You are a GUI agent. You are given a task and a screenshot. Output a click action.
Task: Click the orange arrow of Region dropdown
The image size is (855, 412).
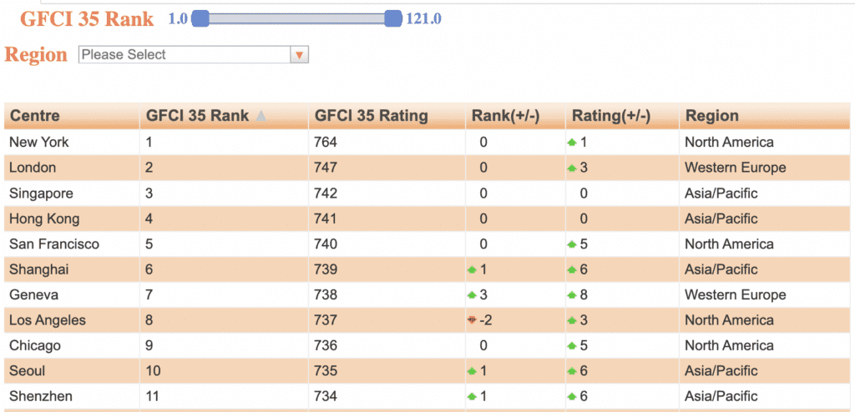click(x=300, y=54)
